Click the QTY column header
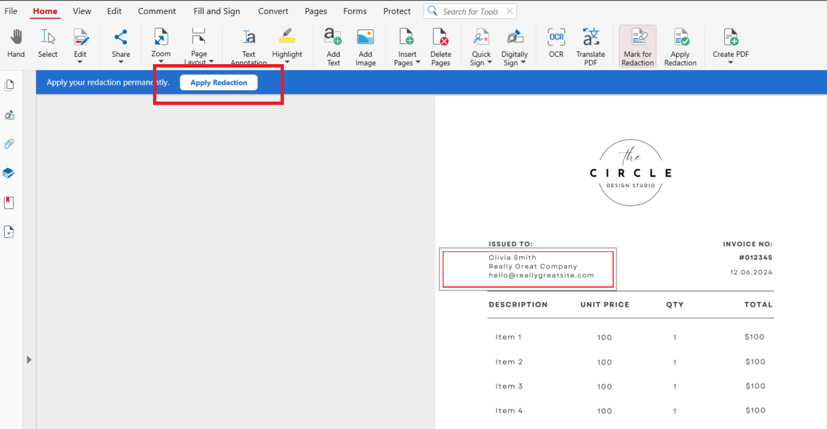The height and width of the screenshot is (429, 827). click(675, 305)
